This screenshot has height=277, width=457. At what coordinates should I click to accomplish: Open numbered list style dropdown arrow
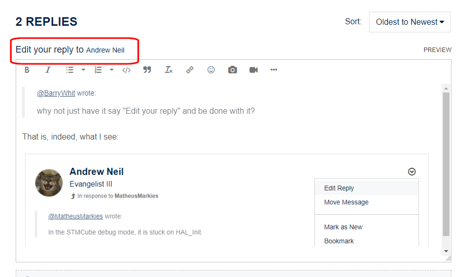[x=112, y=70]
